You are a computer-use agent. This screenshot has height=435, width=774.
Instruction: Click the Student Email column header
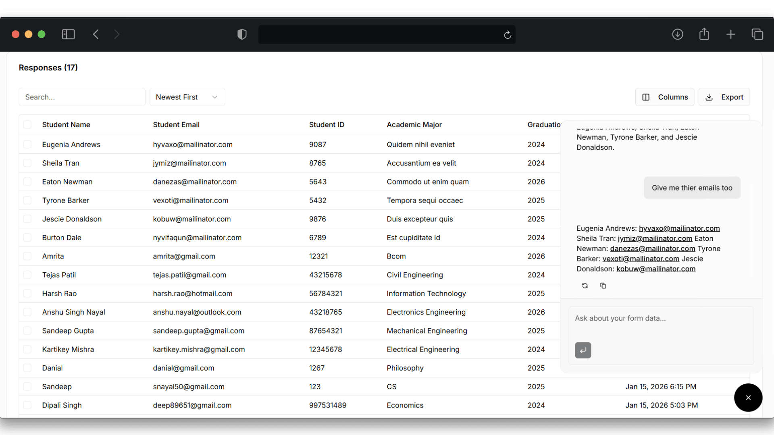click(x=176, y=124)
